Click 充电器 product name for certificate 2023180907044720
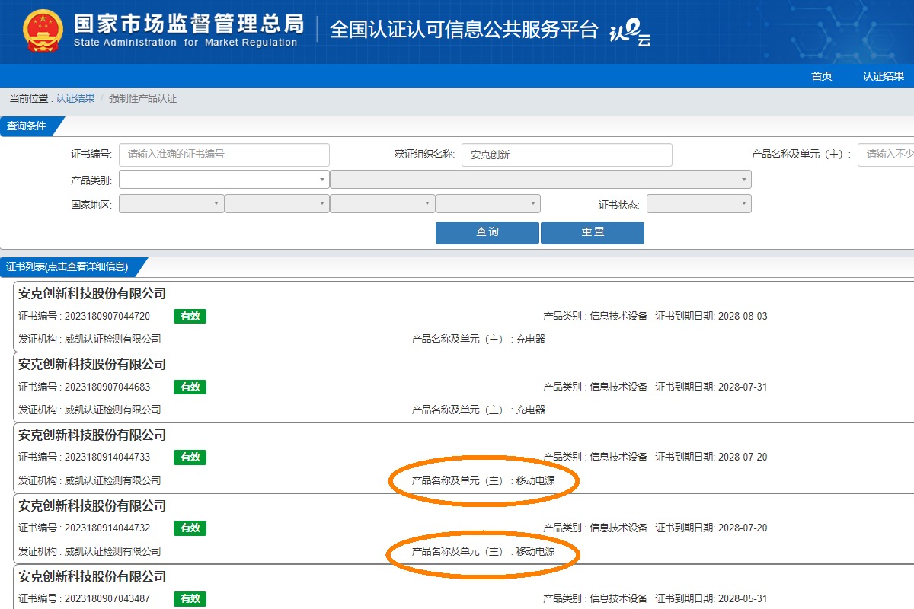 (531, 340)
